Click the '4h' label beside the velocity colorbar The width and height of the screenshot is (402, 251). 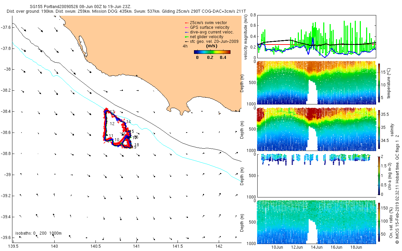(x=185, y=46)
